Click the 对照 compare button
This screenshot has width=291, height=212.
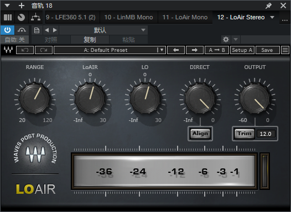pyautogui.click(x=51, y=40)
